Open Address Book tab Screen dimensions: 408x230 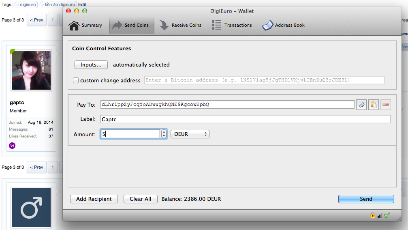tap(283, 25)
